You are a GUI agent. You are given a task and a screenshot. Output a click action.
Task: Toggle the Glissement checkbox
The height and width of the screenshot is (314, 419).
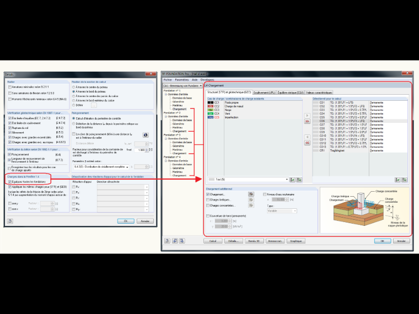click(10, 133)
